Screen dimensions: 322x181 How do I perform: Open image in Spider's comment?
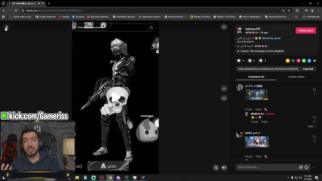(257, 142)
